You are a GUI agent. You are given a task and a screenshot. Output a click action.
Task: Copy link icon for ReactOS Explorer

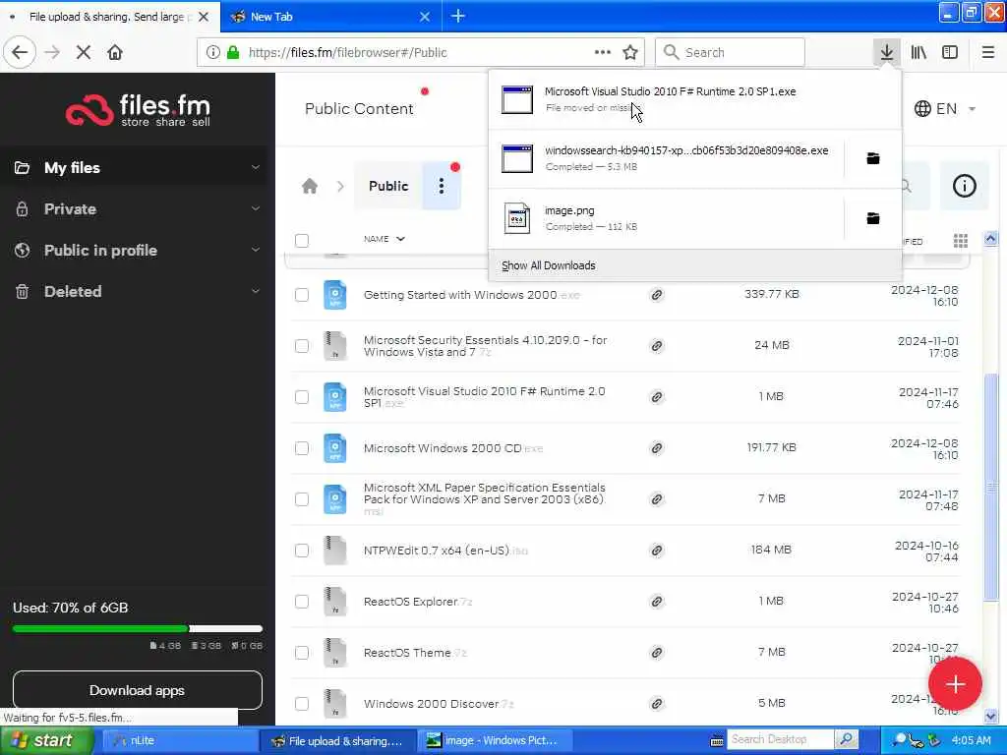coord(656,602)
